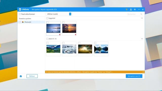This screenshot has width=162, height=91.
Task: Click the search magnifier icon
Action: pyautogui.click(x=141, y=14)
